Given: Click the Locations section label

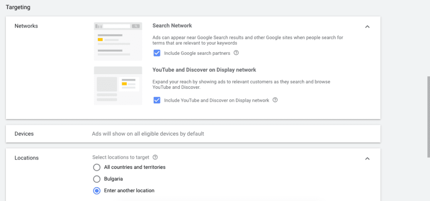Looking at the screenshot, I should (26, 158).
